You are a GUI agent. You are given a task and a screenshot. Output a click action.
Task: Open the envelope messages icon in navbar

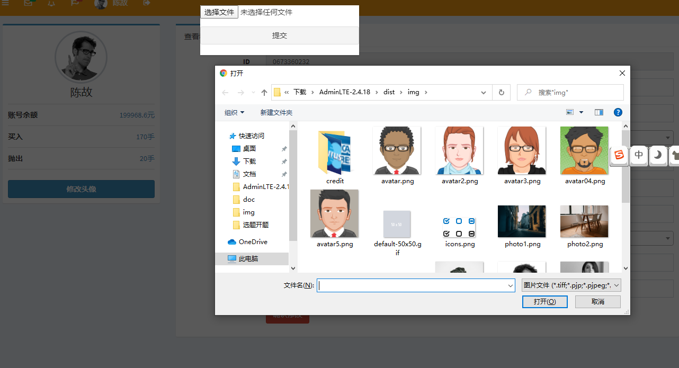point(29,3)
